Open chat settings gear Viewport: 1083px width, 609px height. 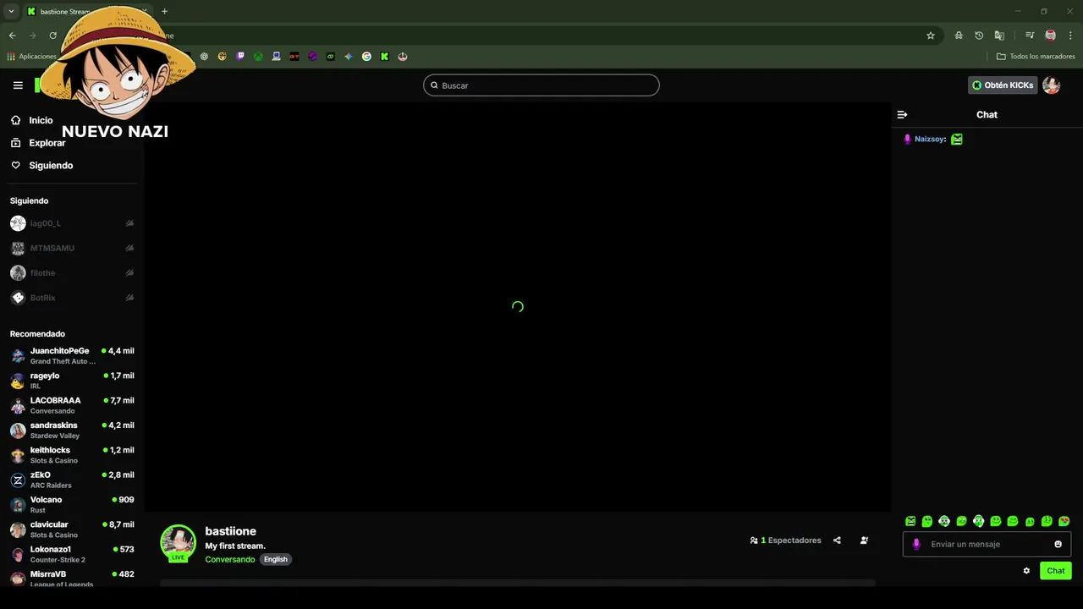[x=1026, y=571]
